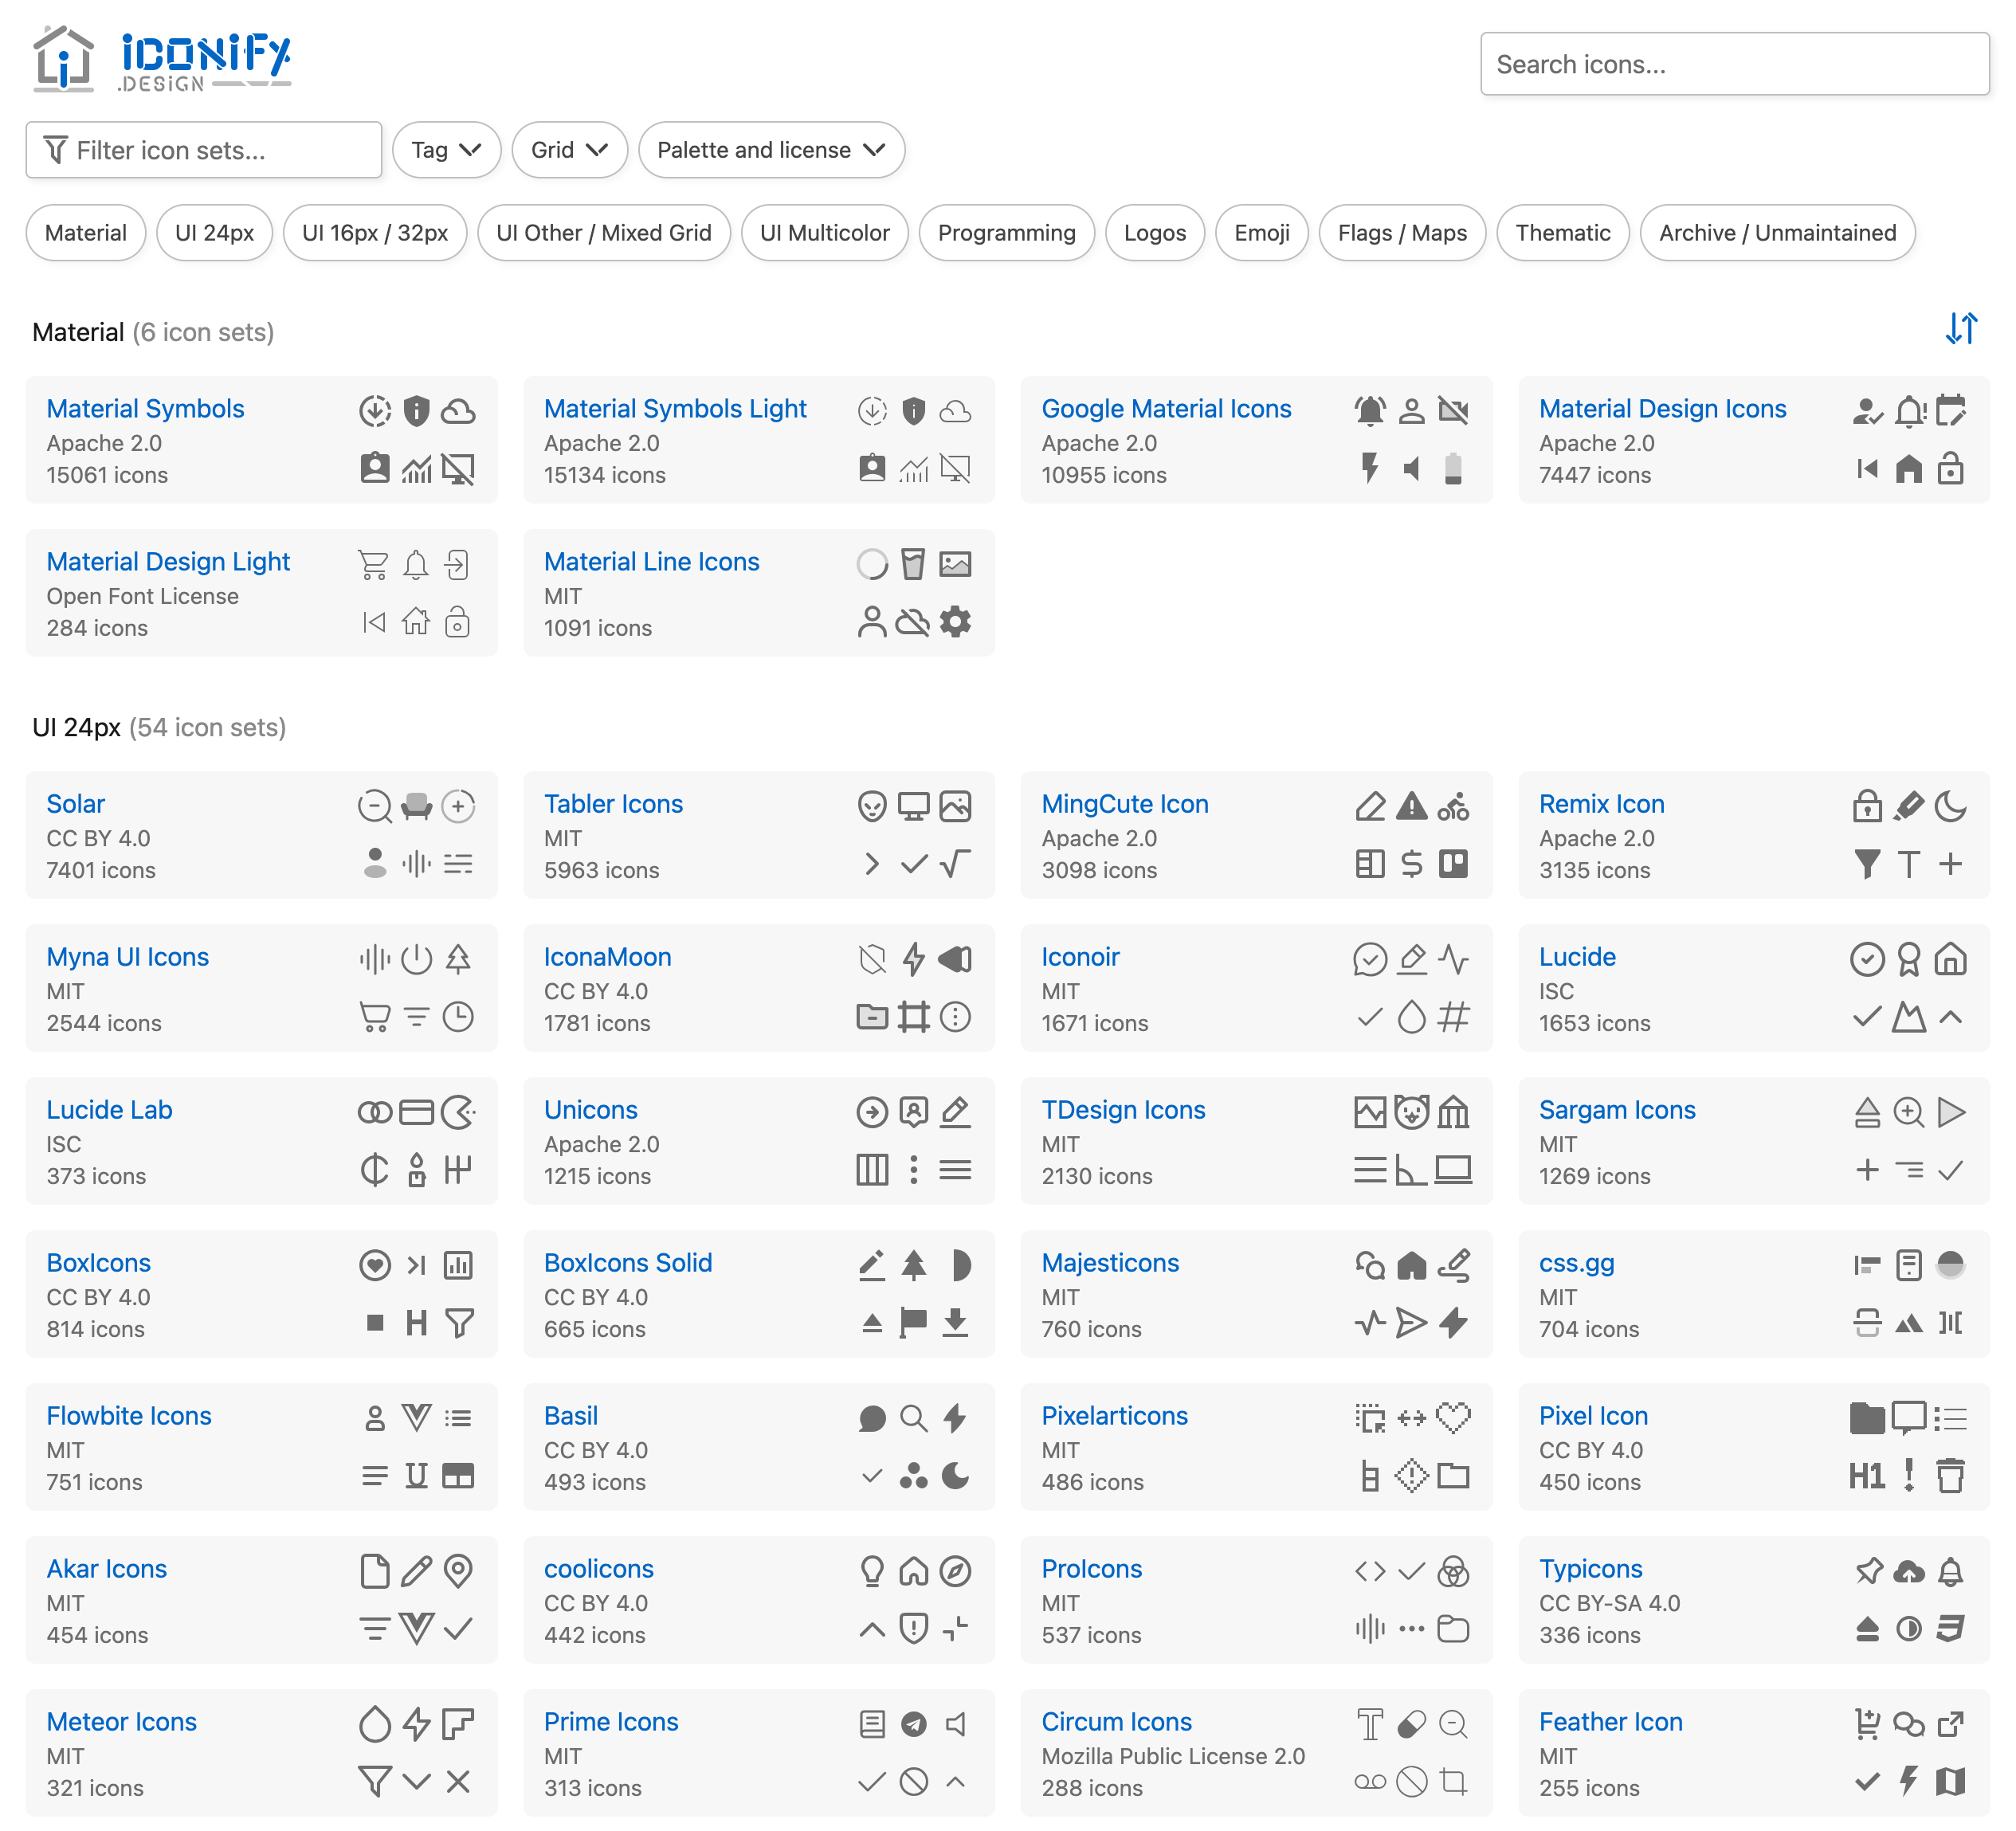Toggle the Programming filter chip
This screenshot has width=2016, height=1831.
click(1007, 232)
